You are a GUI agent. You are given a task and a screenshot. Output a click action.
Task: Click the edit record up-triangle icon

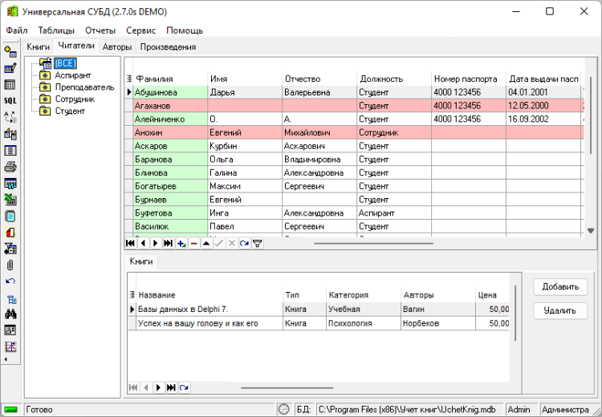pos(206,243)
